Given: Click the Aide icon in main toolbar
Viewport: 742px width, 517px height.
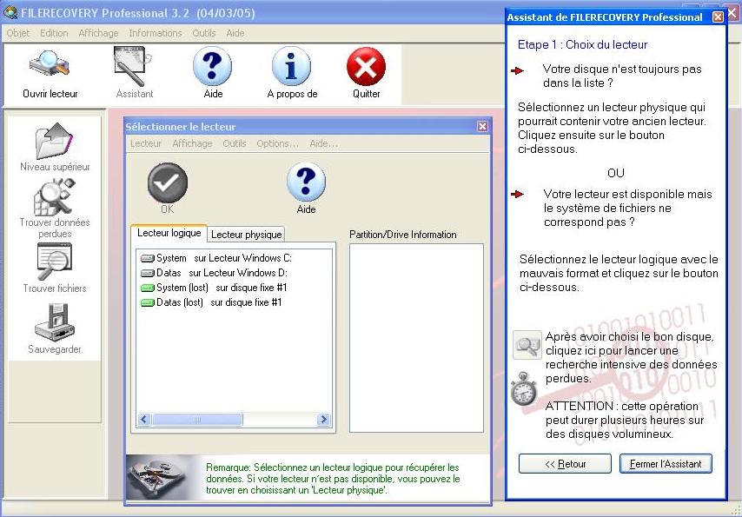Looking at the screenshot, I should (213, 66).
